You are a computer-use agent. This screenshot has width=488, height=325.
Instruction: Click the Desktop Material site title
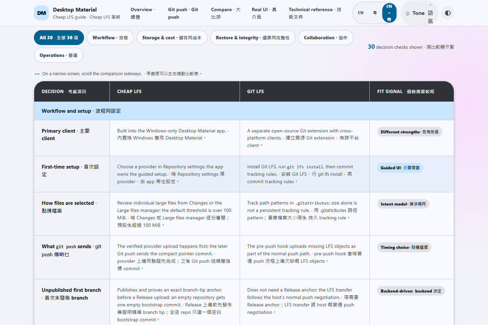tap(75, 9)
